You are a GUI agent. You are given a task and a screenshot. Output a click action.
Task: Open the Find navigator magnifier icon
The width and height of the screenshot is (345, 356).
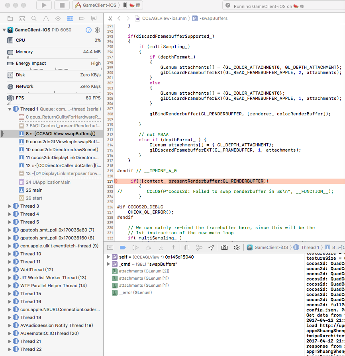pyautogui.click(x=34, y=19)
